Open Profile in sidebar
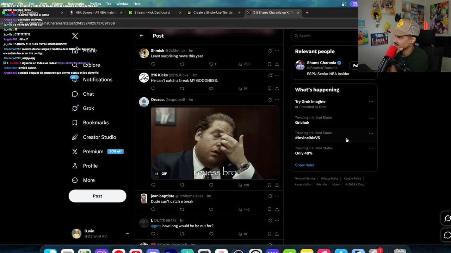 coord(85,166)
